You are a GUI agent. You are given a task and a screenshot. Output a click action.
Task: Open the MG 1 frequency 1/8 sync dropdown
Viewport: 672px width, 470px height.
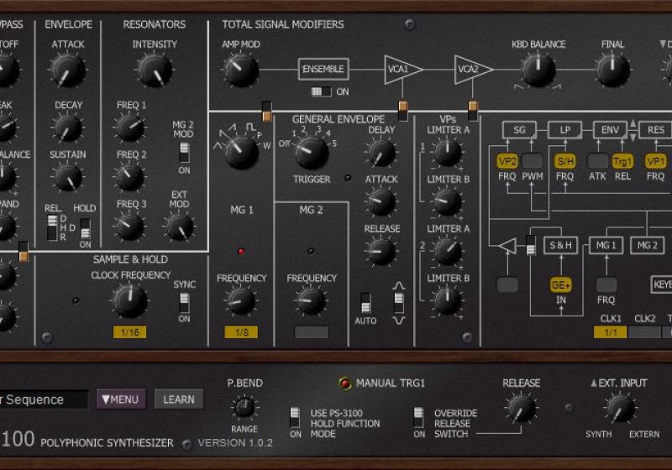[241, 332]
